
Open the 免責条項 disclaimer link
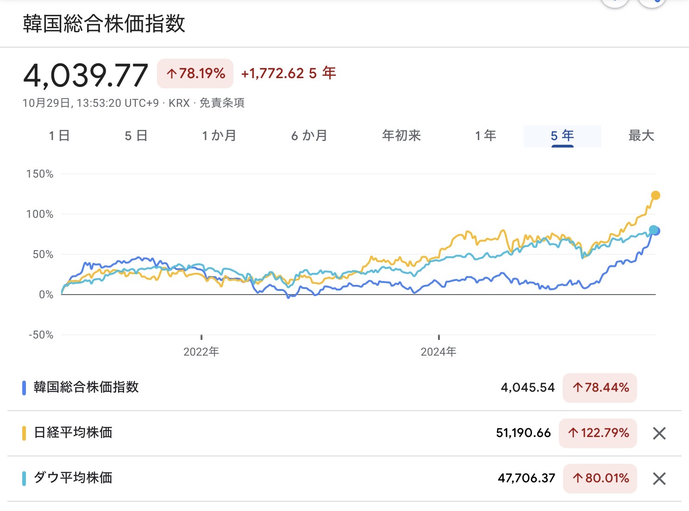pyautogui.click(x=222, y=103)
